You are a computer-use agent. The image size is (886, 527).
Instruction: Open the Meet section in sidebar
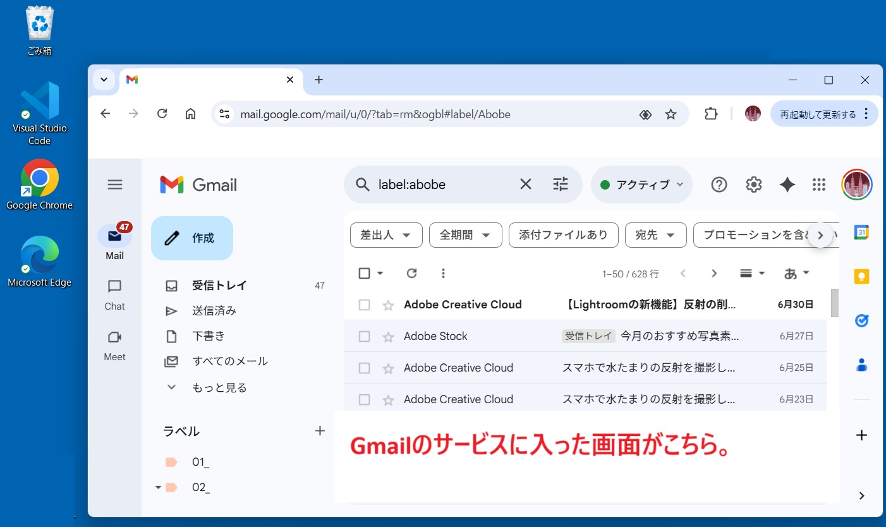[x=115, y=346]
